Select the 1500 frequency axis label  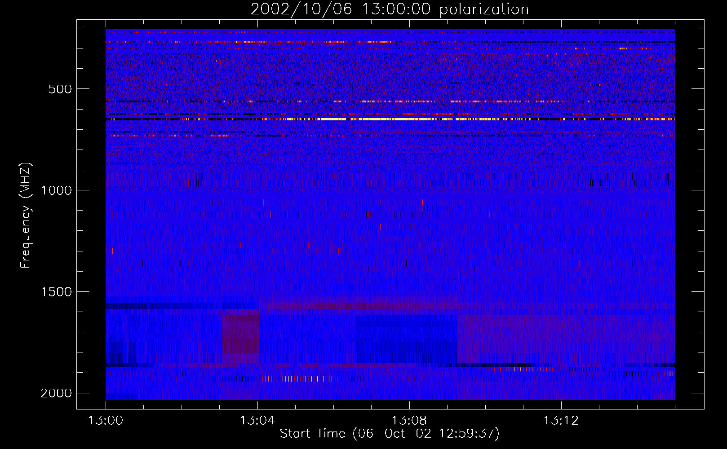coord(57,292)
